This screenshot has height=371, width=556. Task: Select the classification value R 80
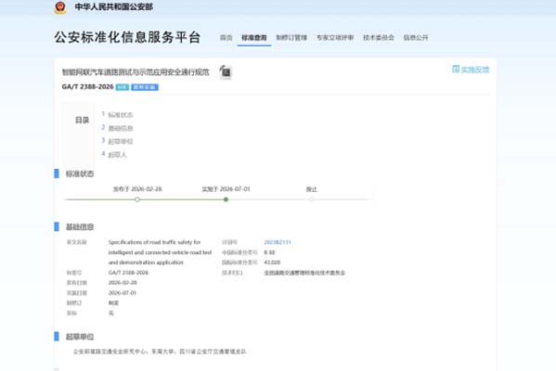tap(269, 252)
